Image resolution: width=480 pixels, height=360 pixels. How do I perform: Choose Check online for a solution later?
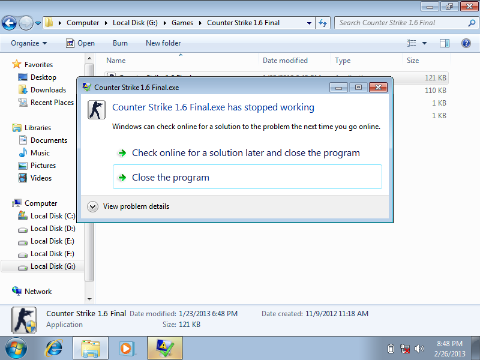tap(246, 153)
